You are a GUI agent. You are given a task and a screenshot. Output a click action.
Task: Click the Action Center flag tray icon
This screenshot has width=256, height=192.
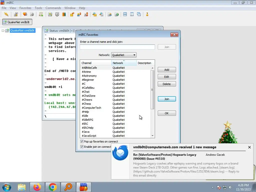219,187
